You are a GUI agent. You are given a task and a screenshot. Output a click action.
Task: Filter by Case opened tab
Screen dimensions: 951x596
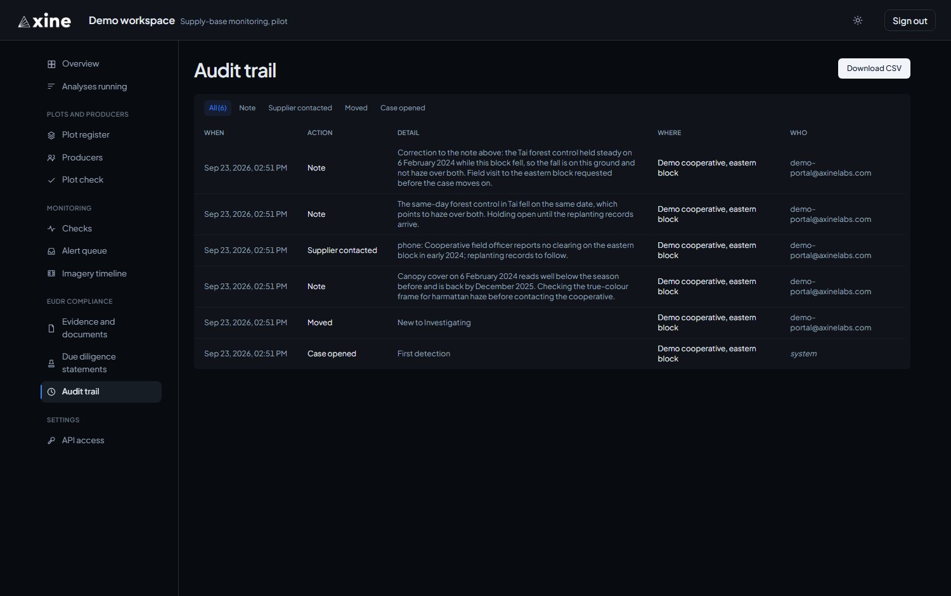click(403, 108)
